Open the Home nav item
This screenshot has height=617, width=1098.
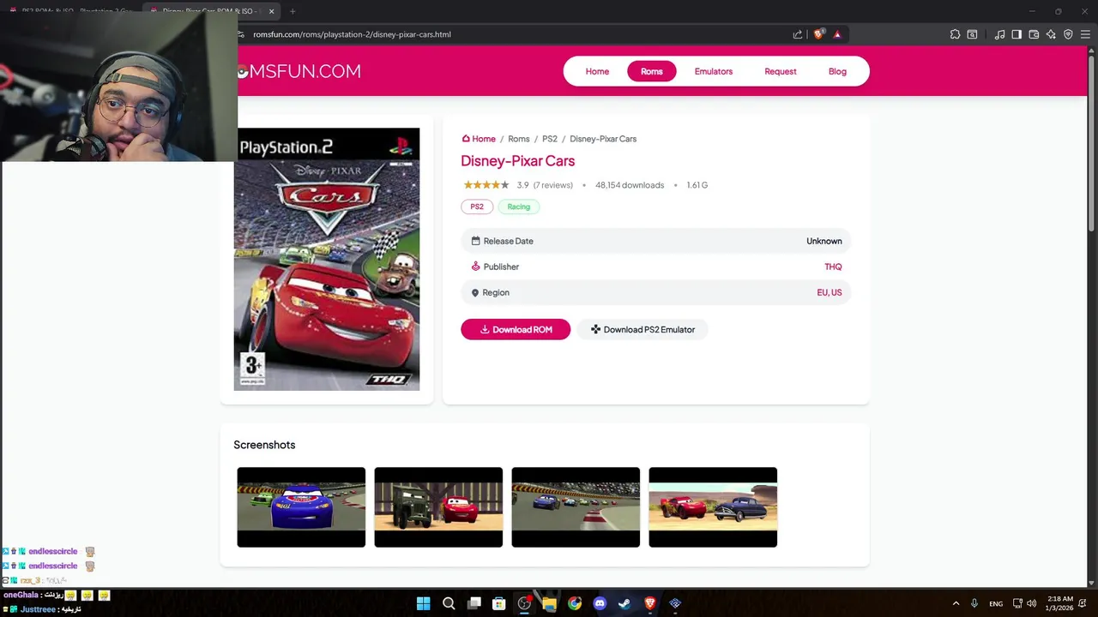coord(597,71)
